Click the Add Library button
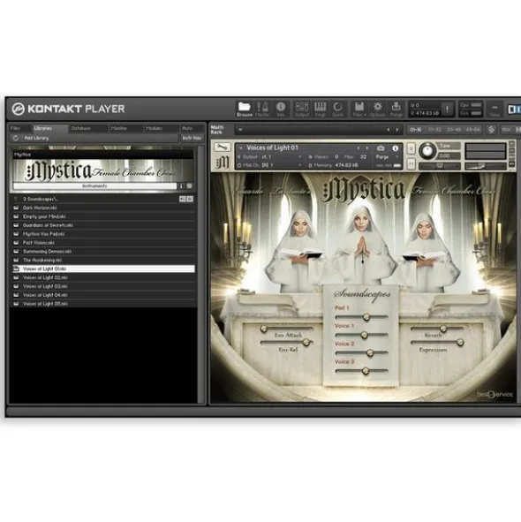 [36, 138]
